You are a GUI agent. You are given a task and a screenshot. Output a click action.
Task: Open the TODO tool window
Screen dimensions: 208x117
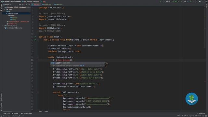(6, 113)
